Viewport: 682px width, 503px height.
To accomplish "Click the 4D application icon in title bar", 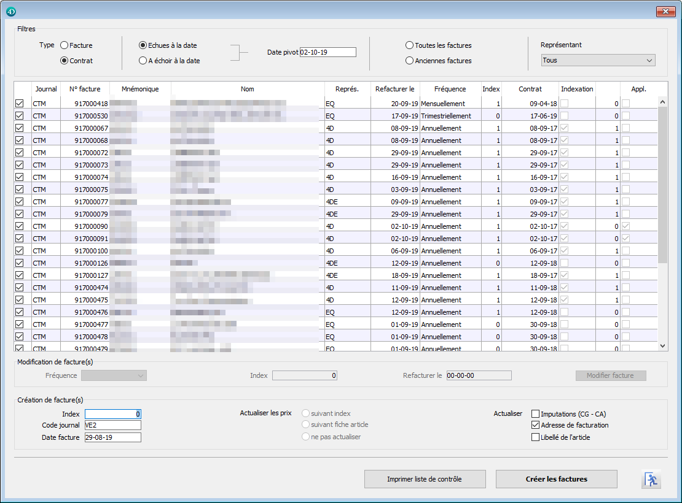I will [x=11, y=11].
